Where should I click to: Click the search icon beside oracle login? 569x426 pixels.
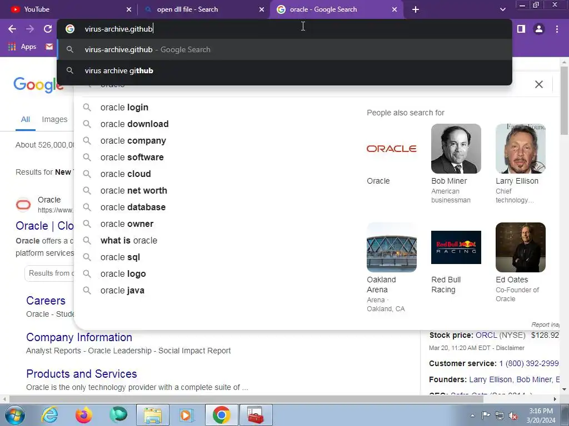coord(87,108)
